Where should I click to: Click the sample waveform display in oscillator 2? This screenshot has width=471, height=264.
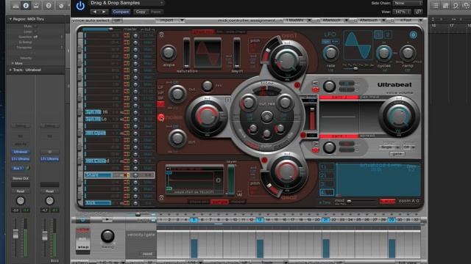tap(194, 180)
